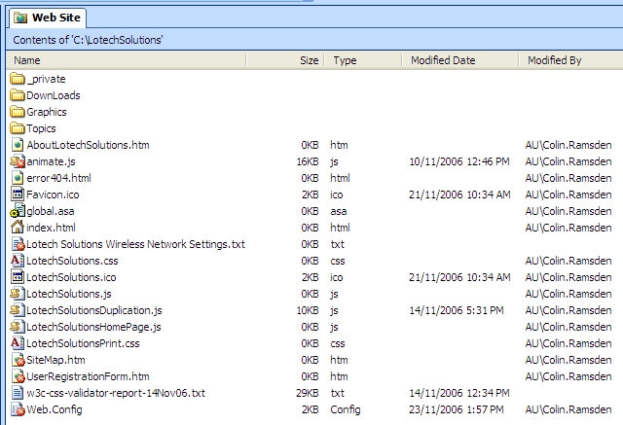
Task: Select file name LotechSolutionsPrint.css
Action: (x=83, y=343)
